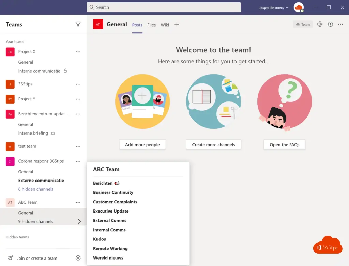The width and height of the screenshot is (349, 266).
Task: Click inside the Search input field
Action: (x=164, y=7)
